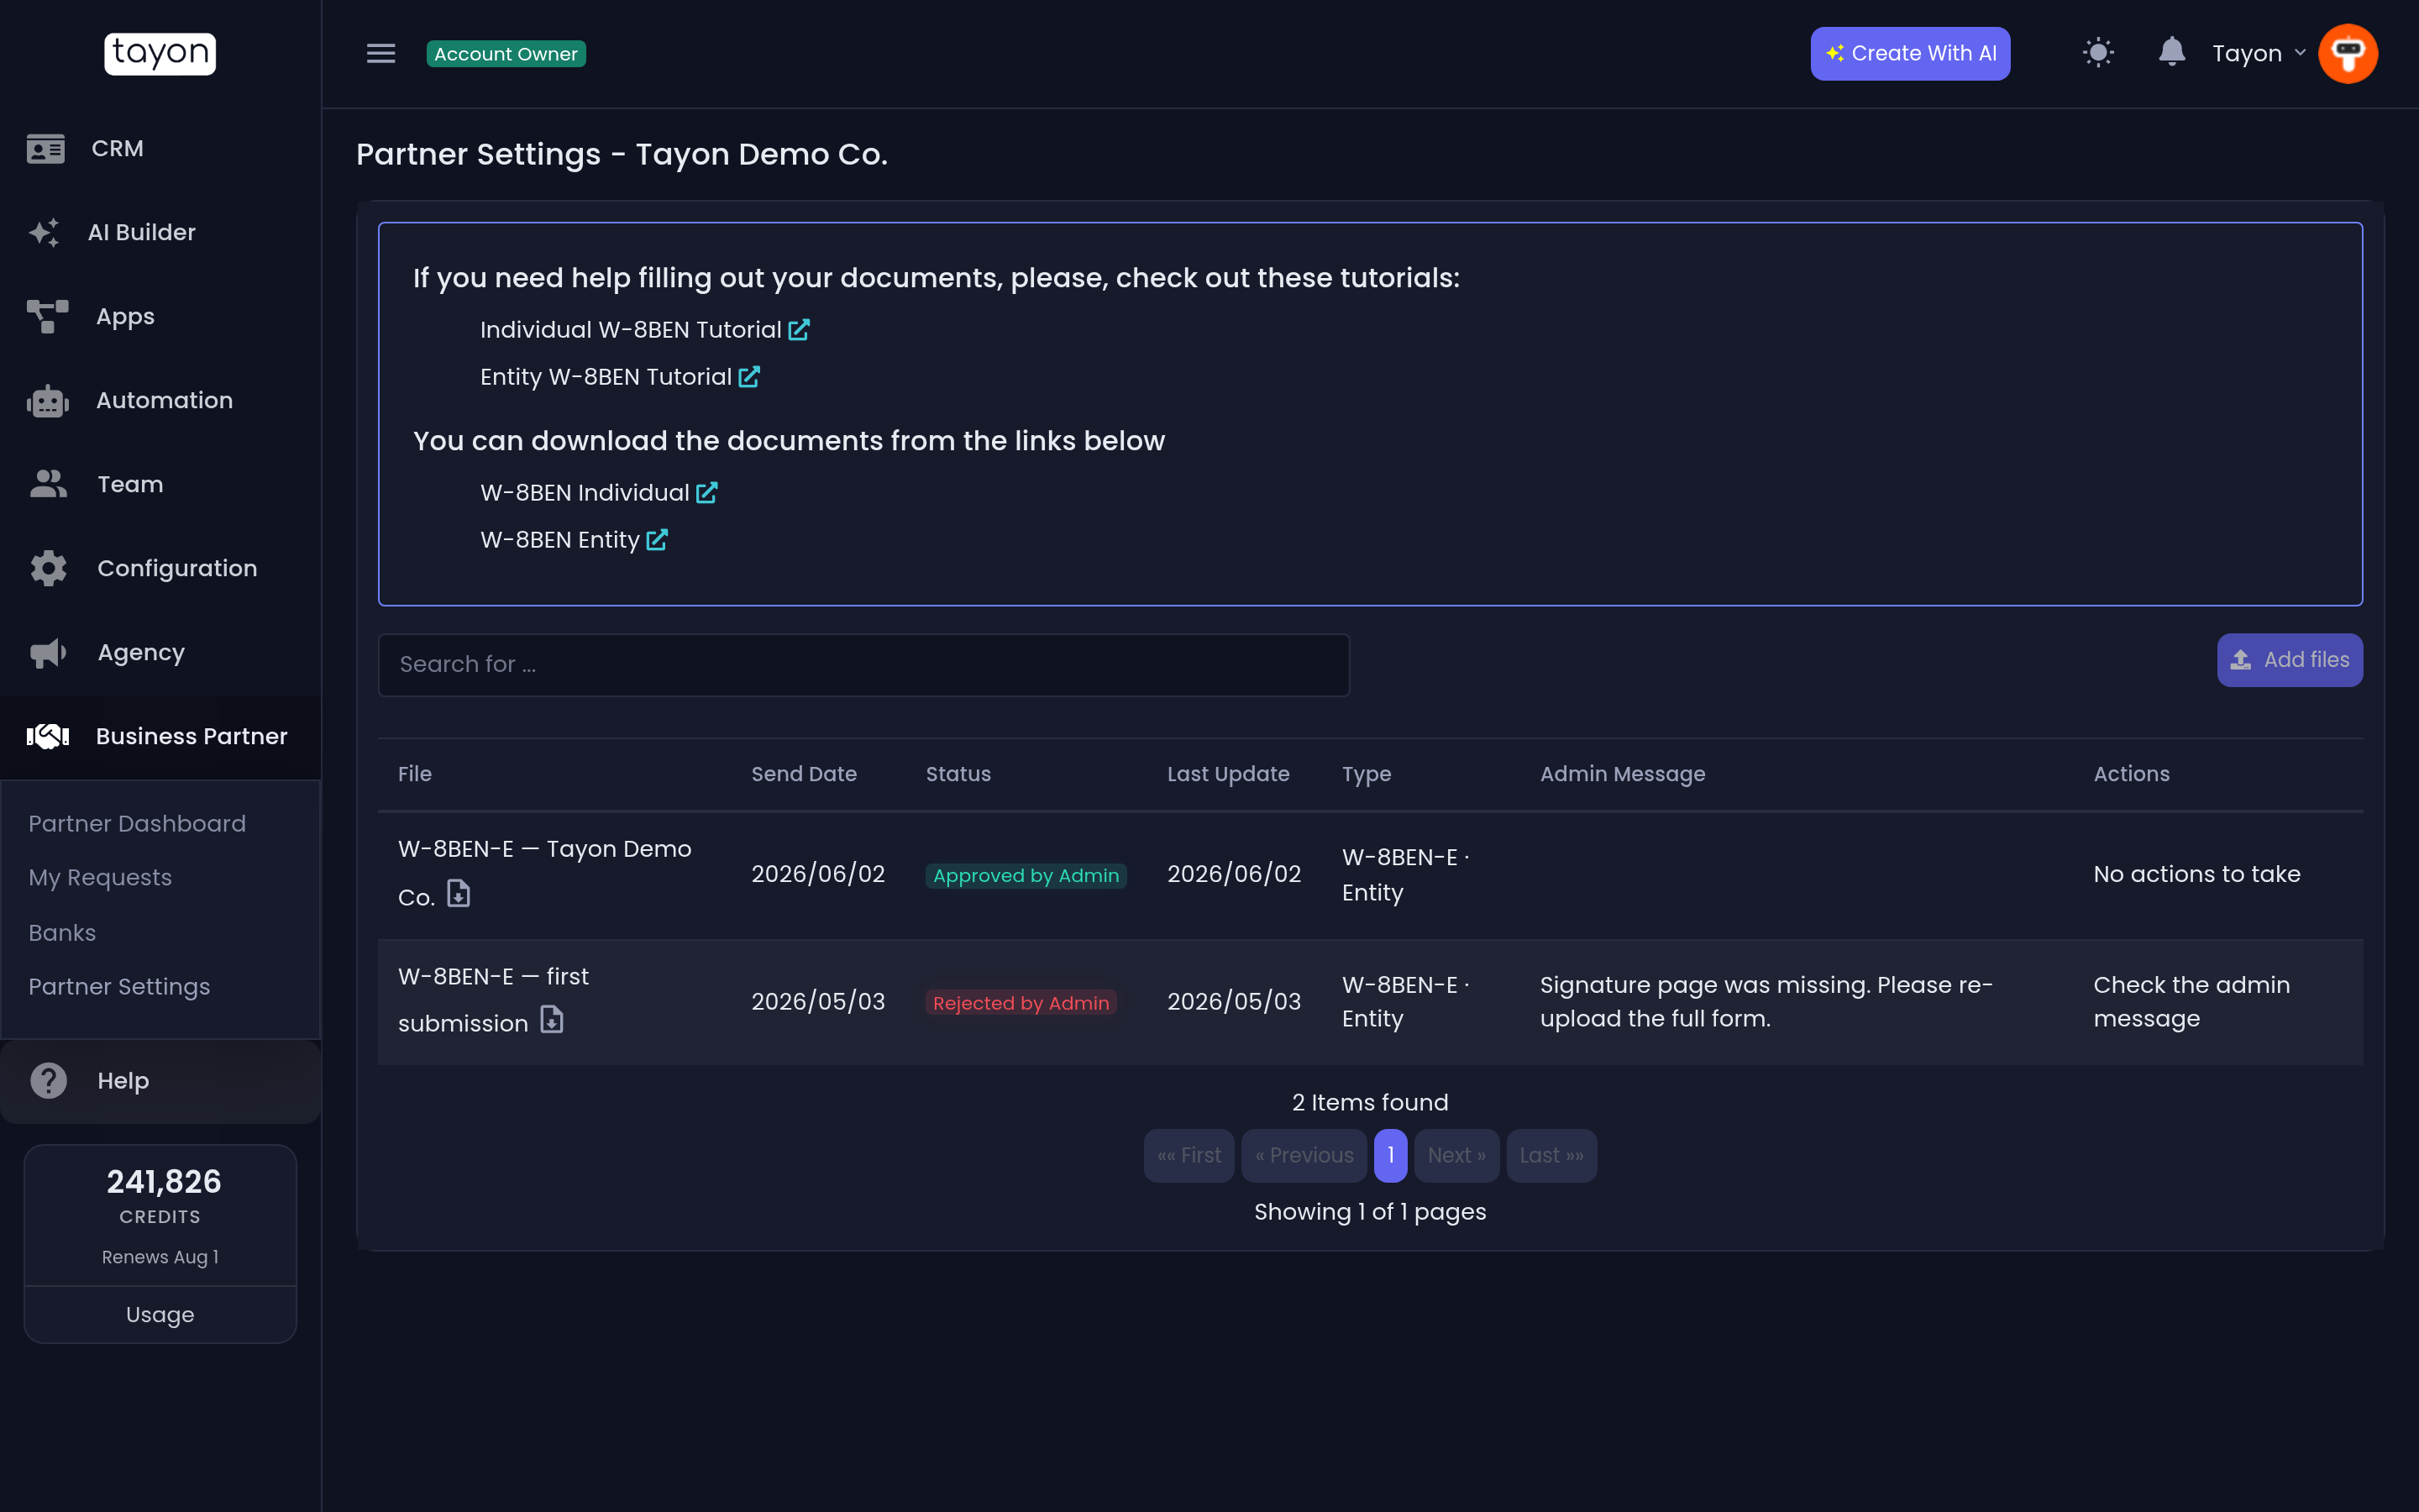Open external link icon for Individual W-8BEN Tutorial
The height and width of the screenshot is (1512, 2419).
(799, 330)
